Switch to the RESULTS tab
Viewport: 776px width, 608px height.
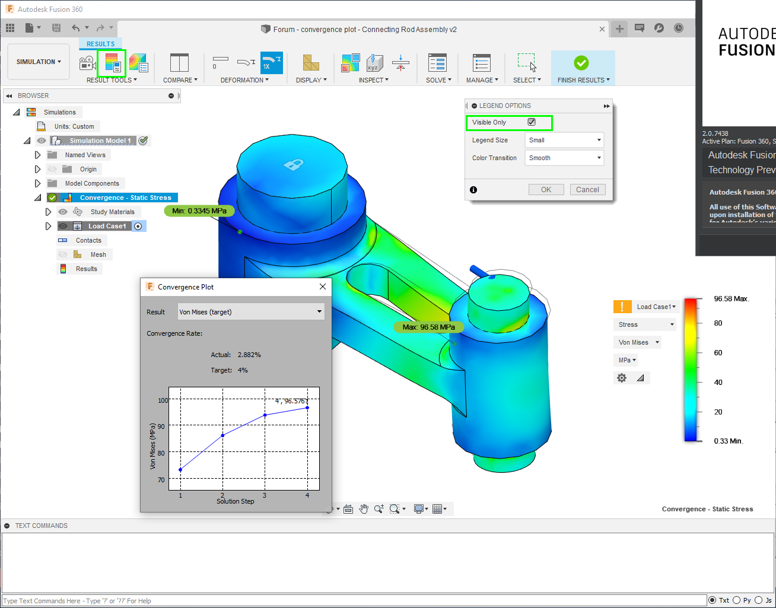100,43
